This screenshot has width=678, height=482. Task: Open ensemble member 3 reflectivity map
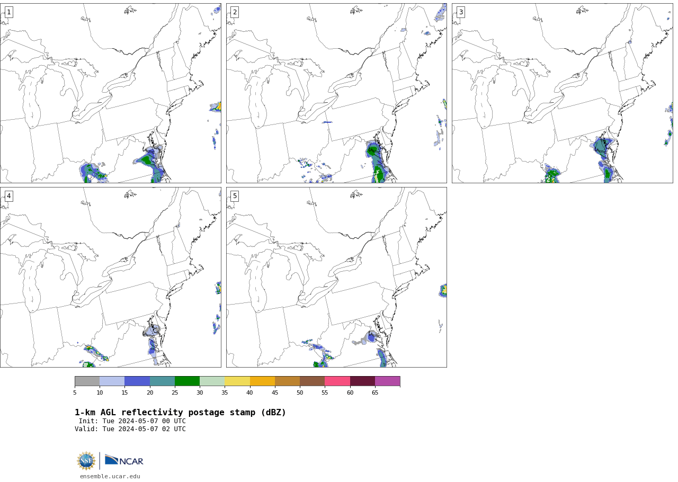[563, 93]
